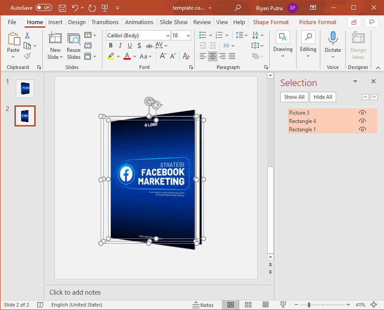Viewport: 384px width, 310px height.
Task: Switch to Picture Format tab
Action: click(317, 22)
